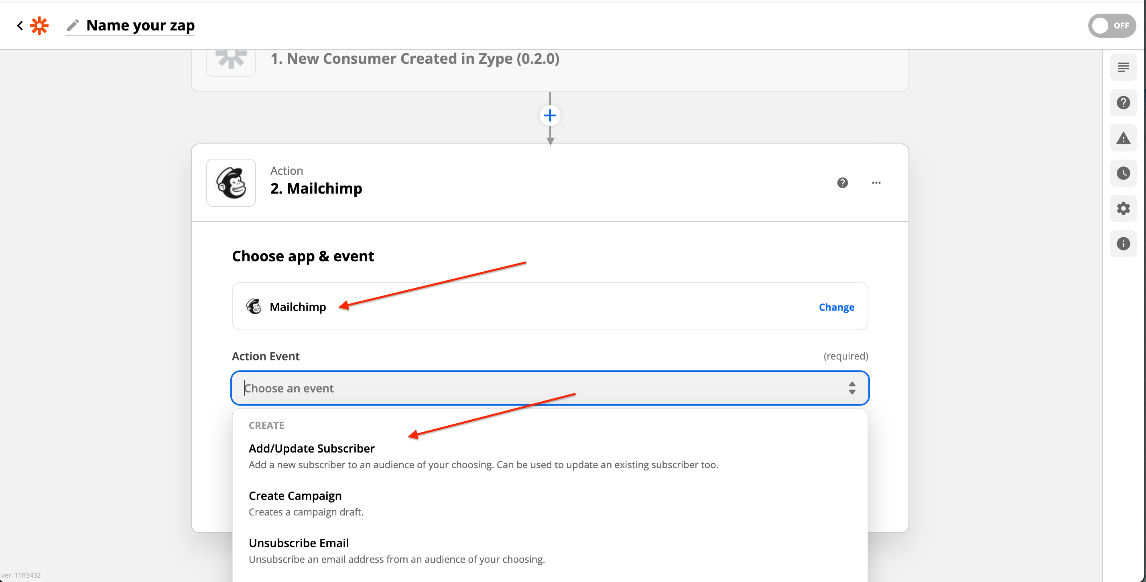
Task: Toggle the zap ON/OFF switch
Action: click(x=1111, y=26)
